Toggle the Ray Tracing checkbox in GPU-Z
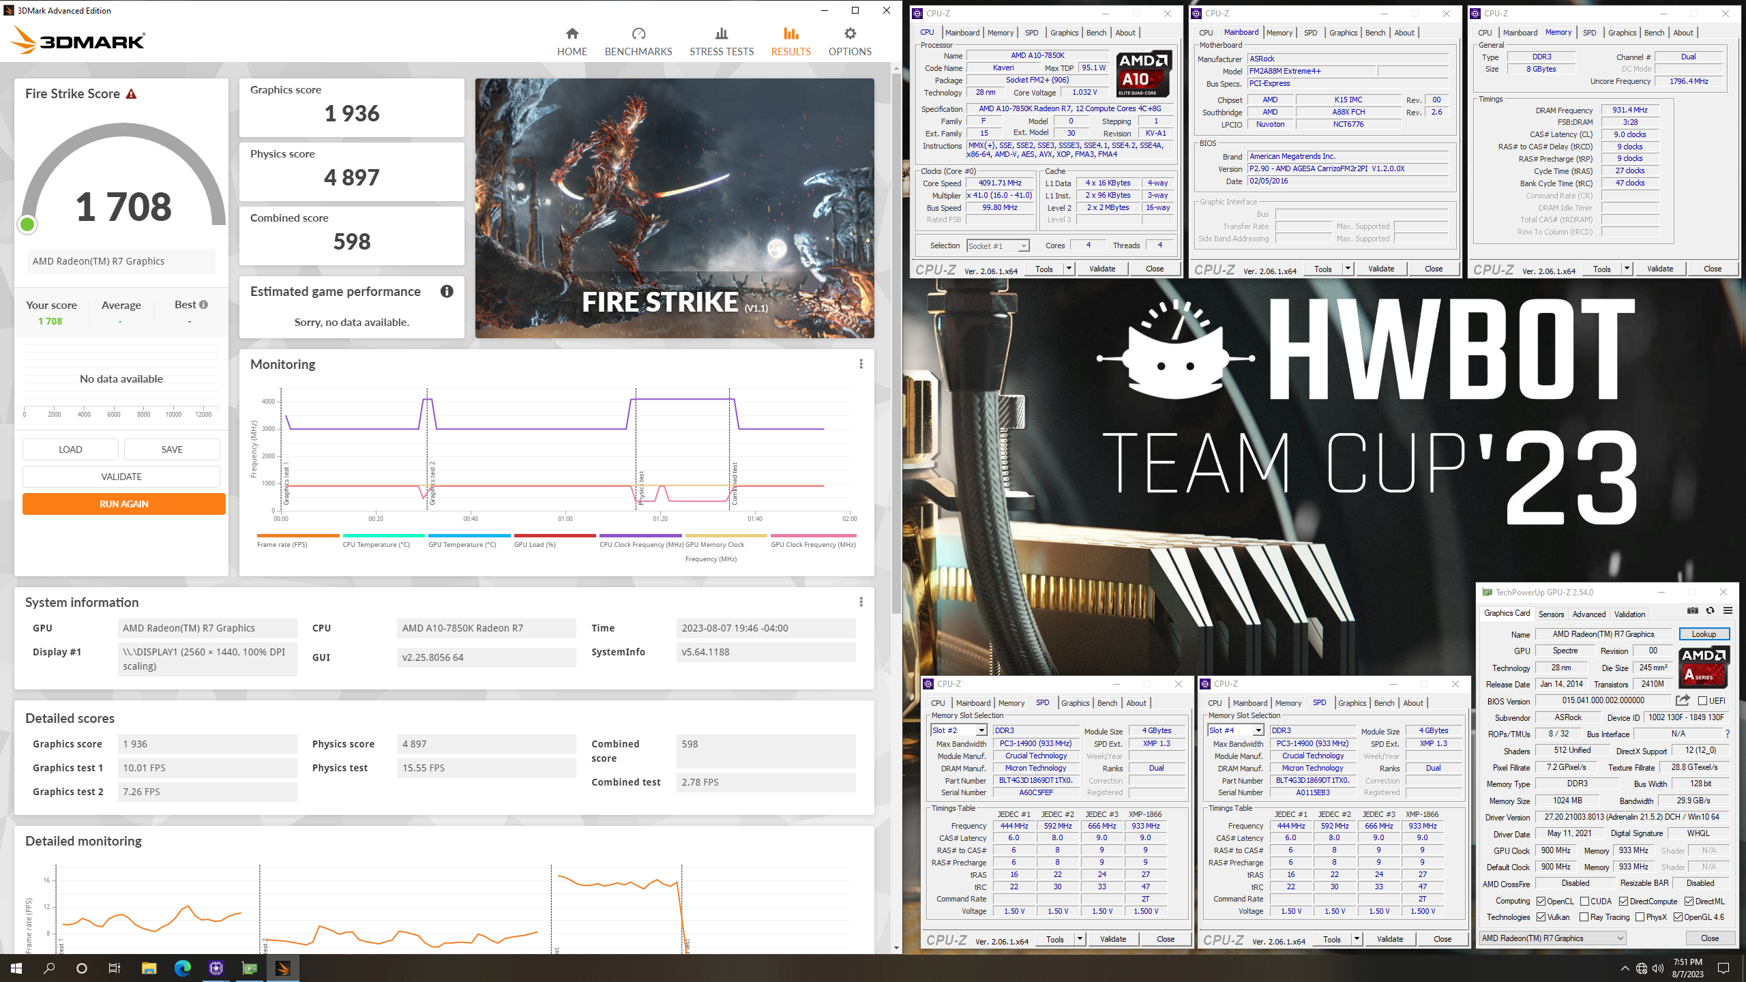The width and height of the screenshot is (1746, 982). [1584, 917]
